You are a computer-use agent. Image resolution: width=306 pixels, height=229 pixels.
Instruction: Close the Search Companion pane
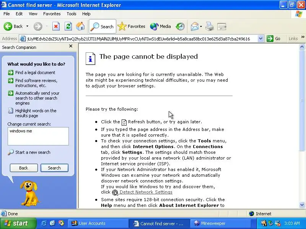click(x=71, y=46)
